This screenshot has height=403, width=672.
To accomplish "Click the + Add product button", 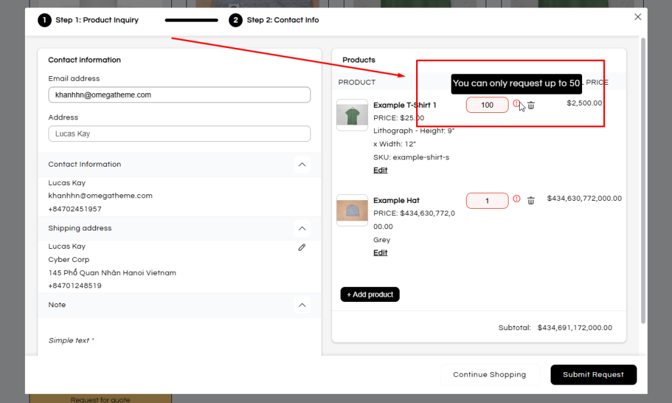I will [x=369, y=294].
